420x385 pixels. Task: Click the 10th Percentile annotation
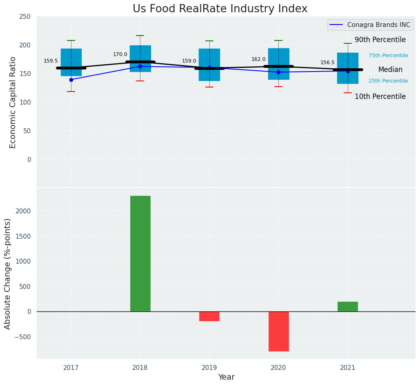[380, 97]
